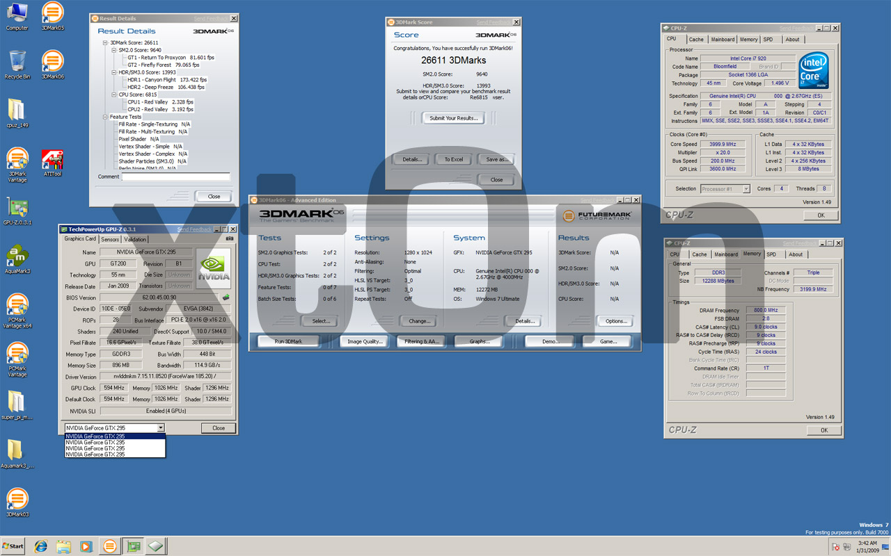Switch to the Sensors tab in GPU-Z
The width and height of the screenshot is (891, 556).
coord(110,239)
